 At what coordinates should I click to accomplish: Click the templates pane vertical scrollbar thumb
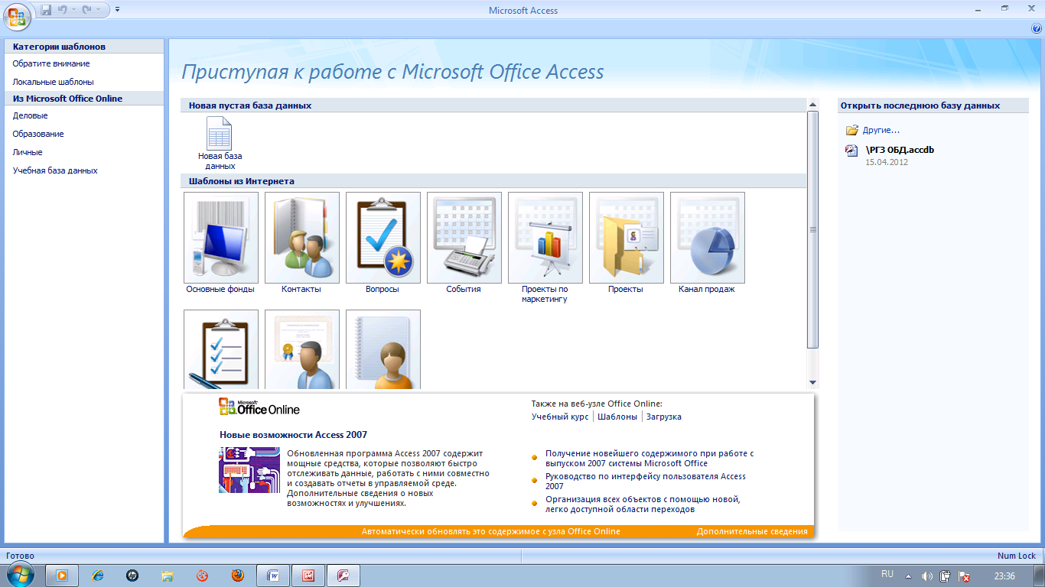812,229
